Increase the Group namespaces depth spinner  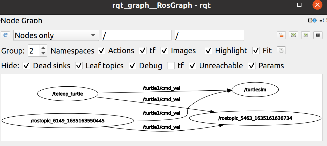click(43, 48)
